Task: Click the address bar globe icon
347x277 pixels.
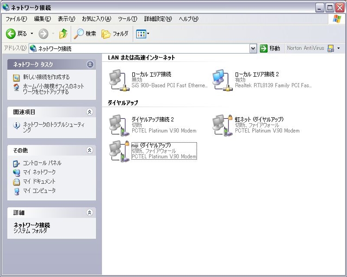Action: [x=33, y=48]
